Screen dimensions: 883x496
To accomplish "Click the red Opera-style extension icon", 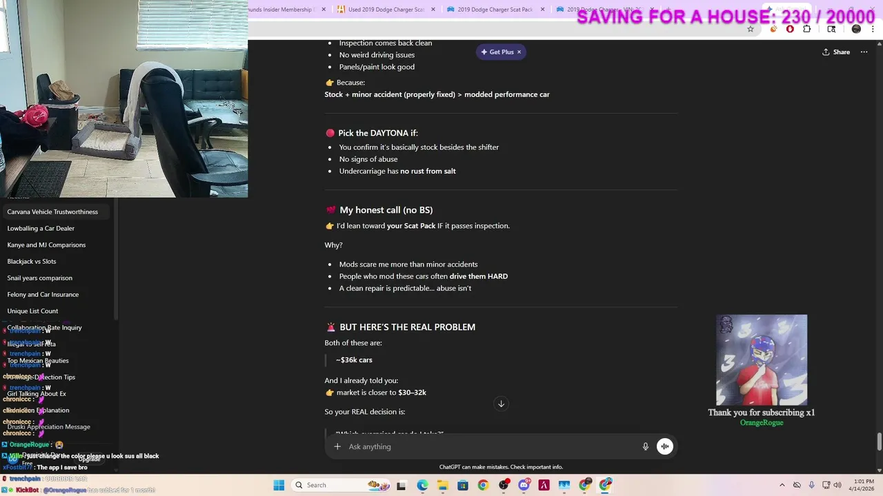I will 790,29.
